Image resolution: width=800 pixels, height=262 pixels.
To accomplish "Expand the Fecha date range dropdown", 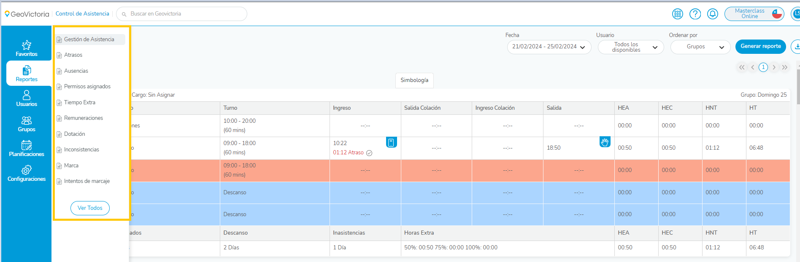I will click(549, 47).
